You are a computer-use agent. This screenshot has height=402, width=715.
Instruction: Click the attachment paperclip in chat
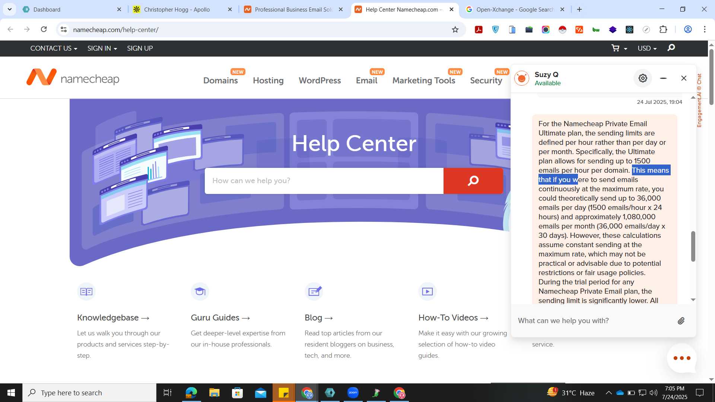[x=681, y=321]
